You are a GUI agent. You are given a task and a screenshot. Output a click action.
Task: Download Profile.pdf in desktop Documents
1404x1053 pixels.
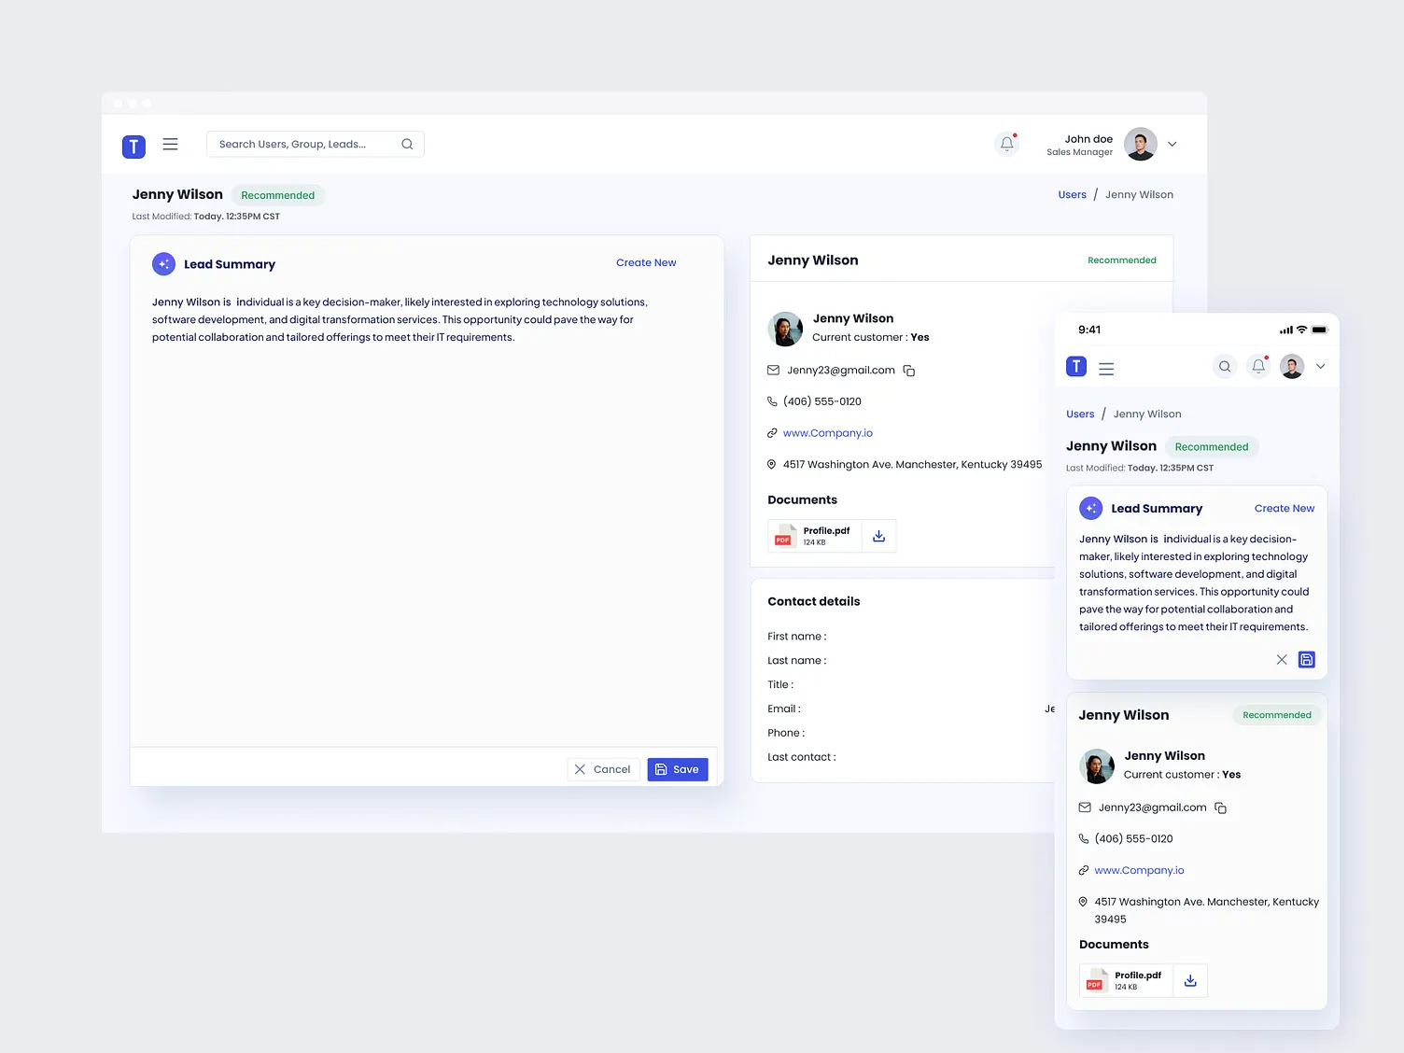pyautogui.click(x=878, y=536)
